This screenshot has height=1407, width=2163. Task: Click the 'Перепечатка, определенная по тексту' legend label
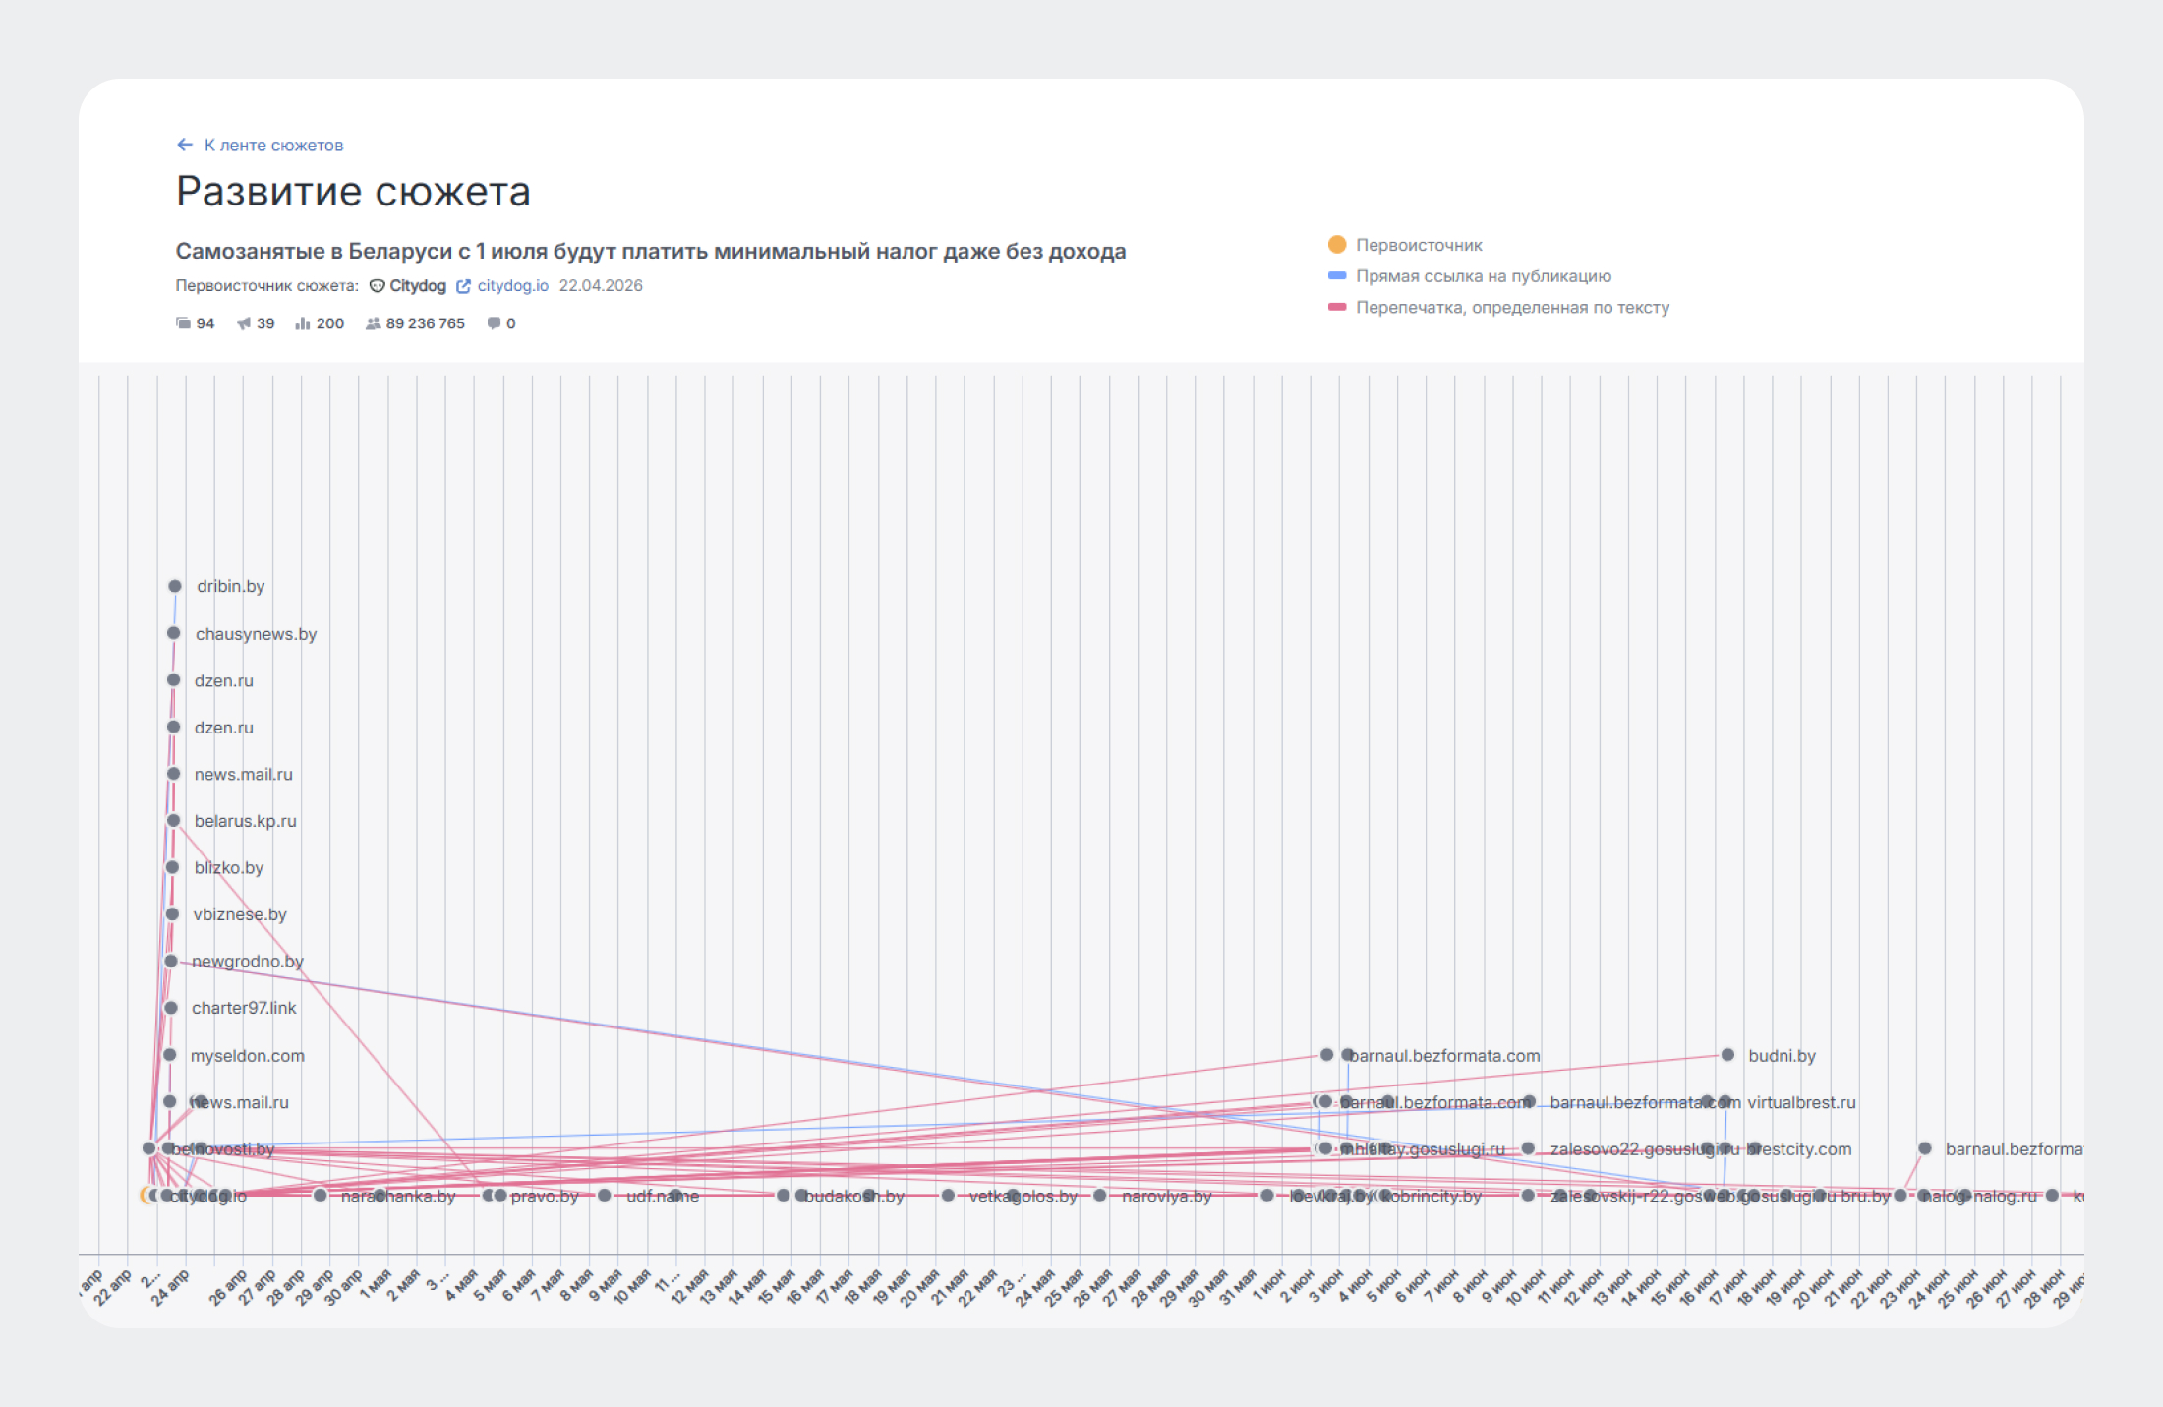pos(1512,308)
